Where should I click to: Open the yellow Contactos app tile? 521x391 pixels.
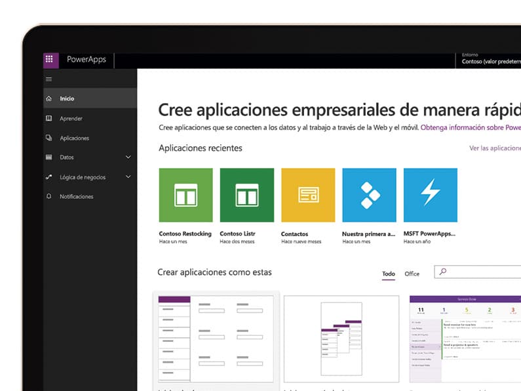coord(308,195)
